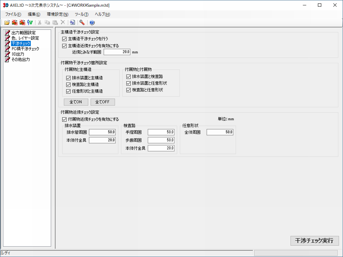Uncheck 排水装置と検査路 checkbox

coord(128,77)
